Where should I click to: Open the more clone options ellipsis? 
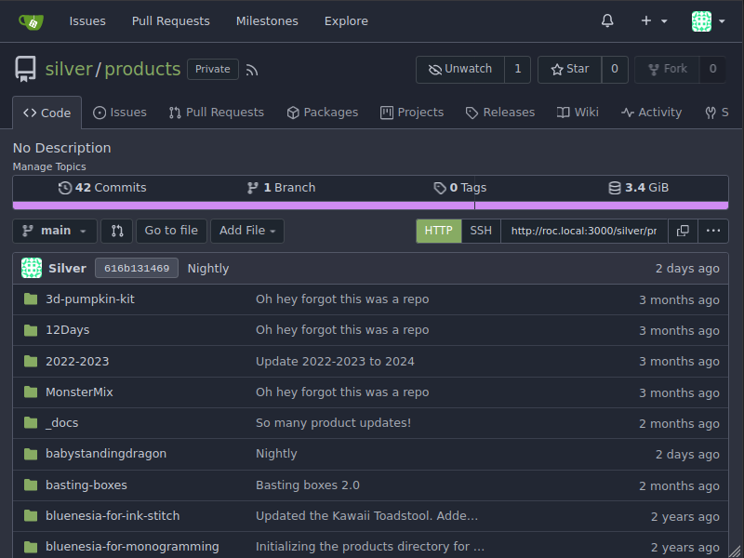(x=713, y=231)
